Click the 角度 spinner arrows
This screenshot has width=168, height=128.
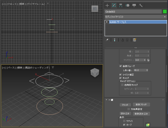pyautogui.click(x=148, y=56)
